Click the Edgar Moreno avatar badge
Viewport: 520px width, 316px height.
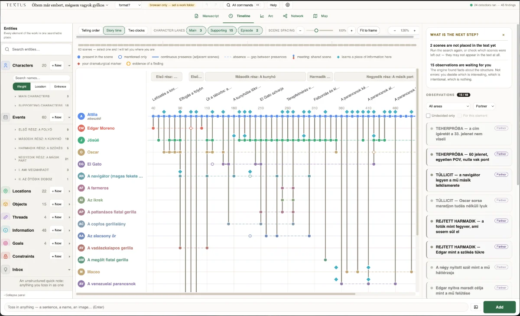click(81, 128)
